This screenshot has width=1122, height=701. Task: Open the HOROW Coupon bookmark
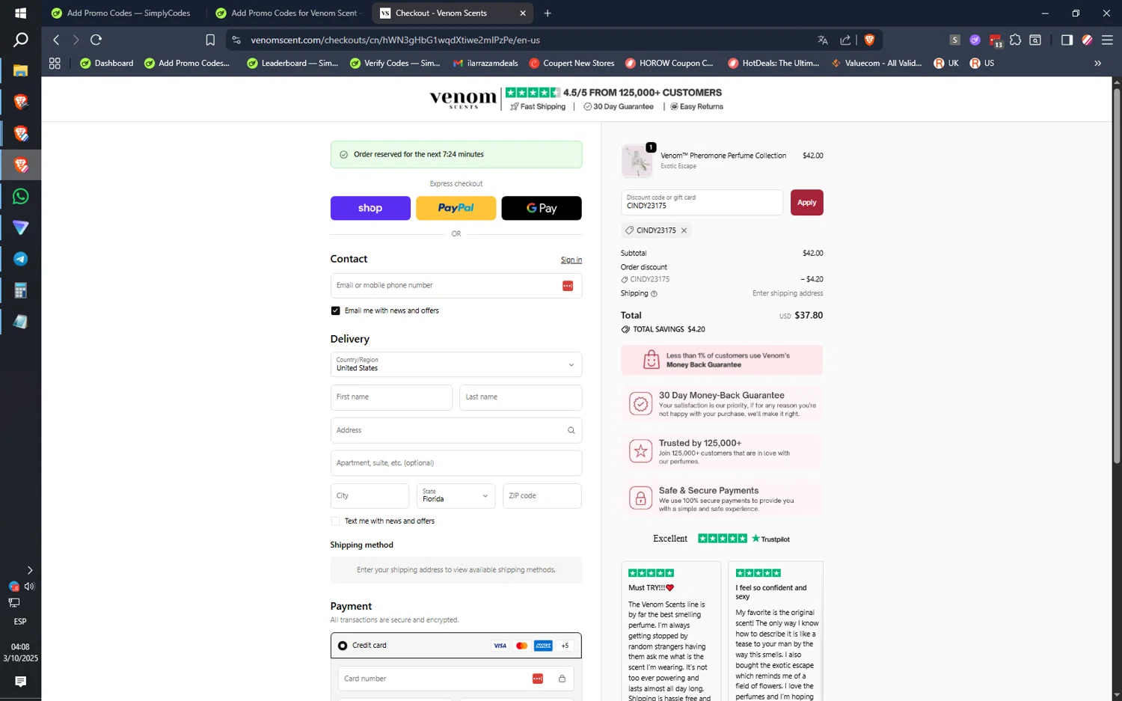tap(669, 64)
